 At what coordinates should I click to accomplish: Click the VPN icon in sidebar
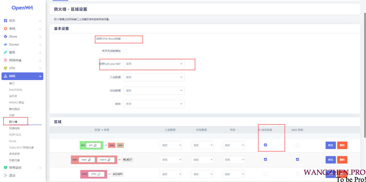coord(5,68)
